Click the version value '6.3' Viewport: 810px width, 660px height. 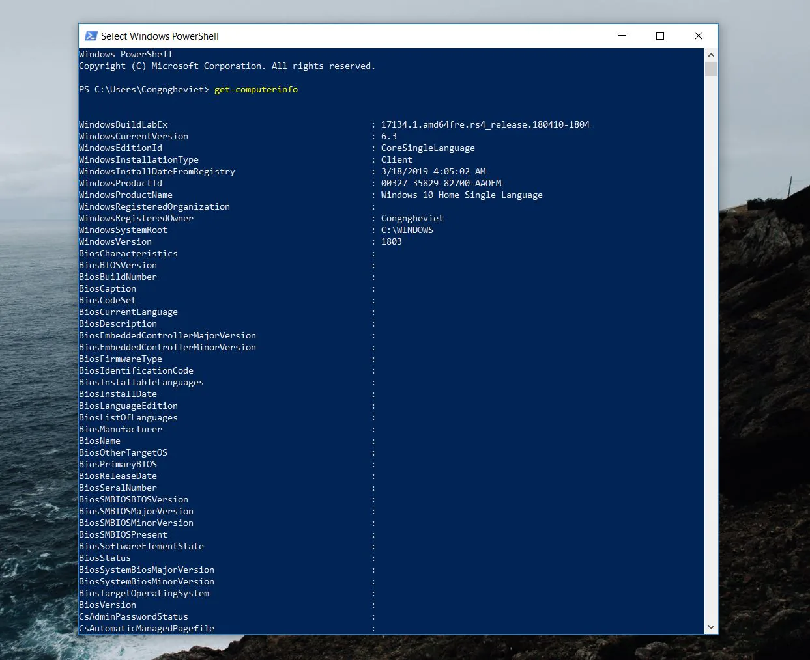[389, 137]
